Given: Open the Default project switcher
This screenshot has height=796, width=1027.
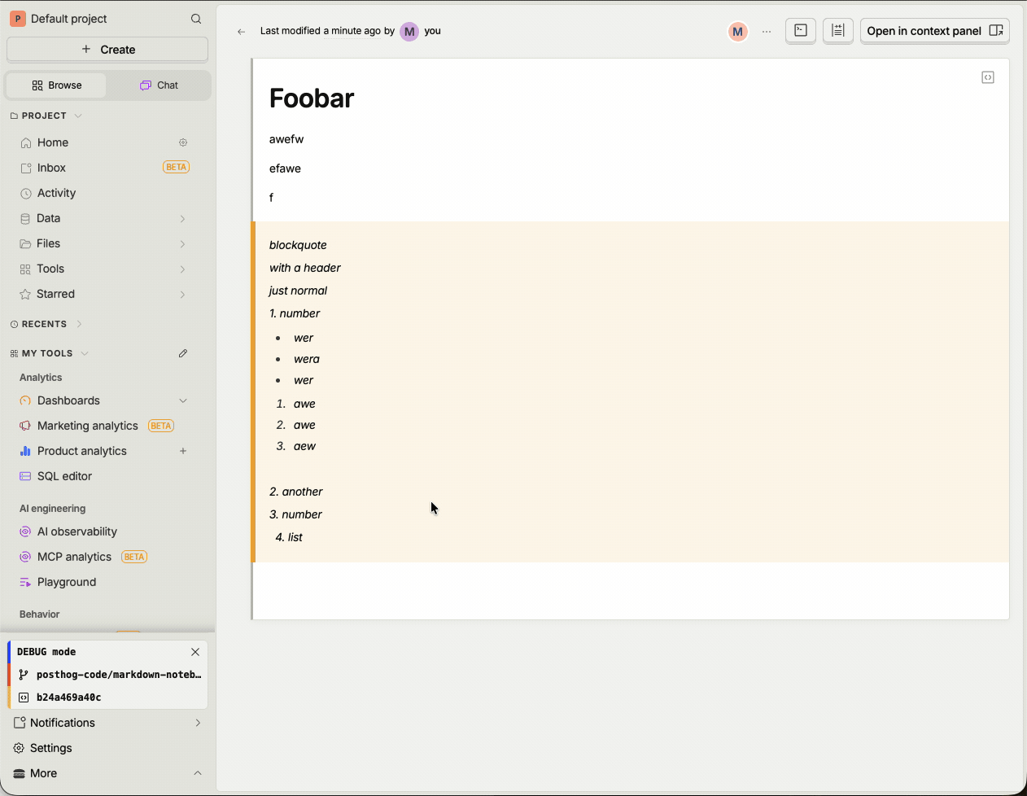Looking at the screenshot, I should point(59,19).
